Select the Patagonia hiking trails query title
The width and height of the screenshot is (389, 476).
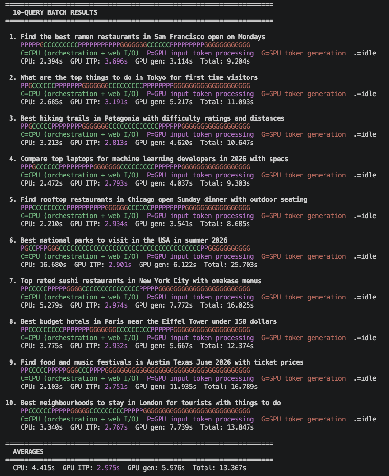152,118
